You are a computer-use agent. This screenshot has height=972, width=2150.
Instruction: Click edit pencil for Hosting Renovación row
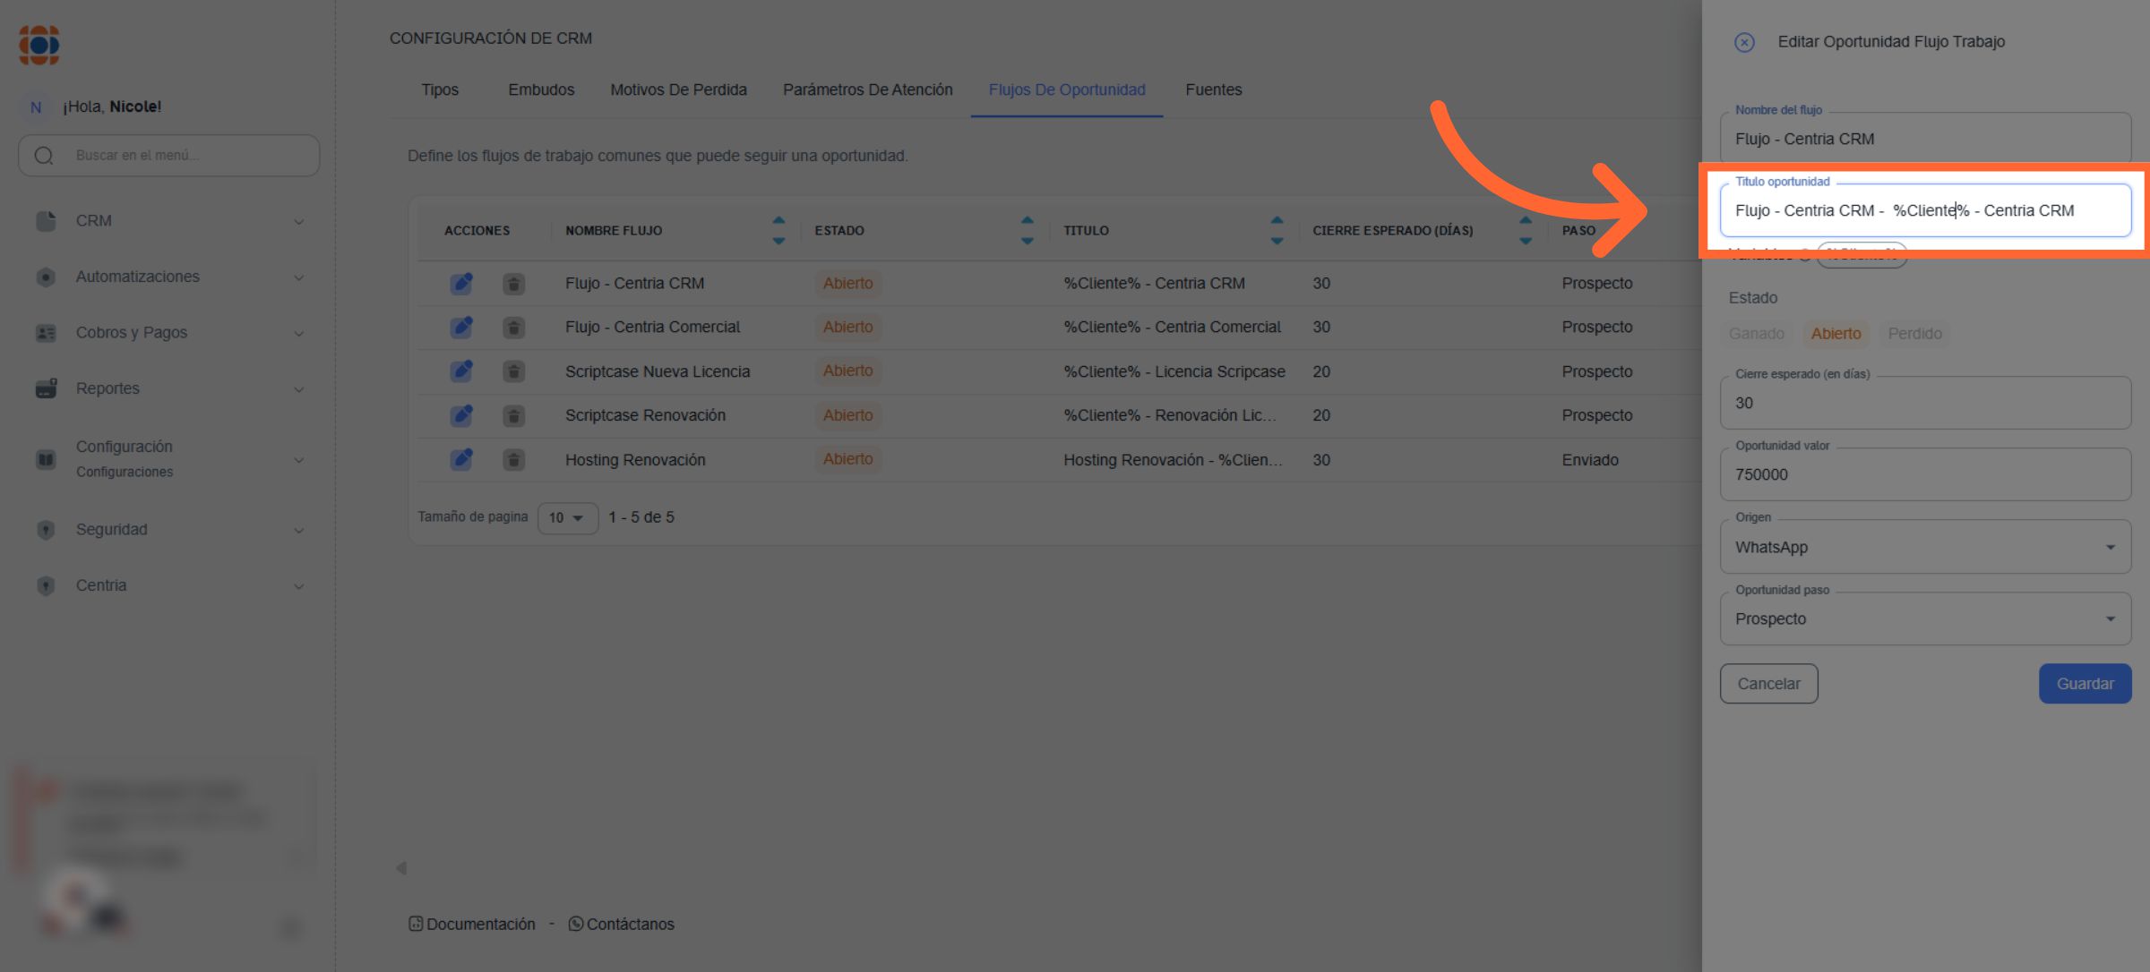click(461, 460)
